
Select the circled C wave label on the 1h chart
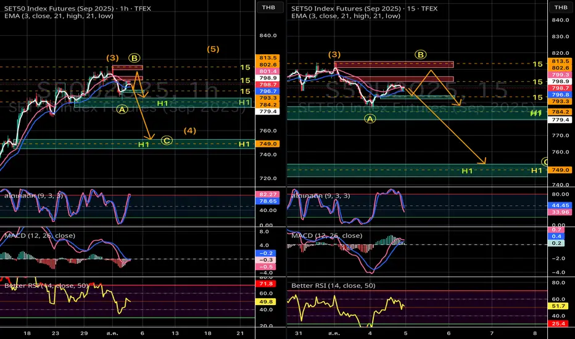pos(167,141)
